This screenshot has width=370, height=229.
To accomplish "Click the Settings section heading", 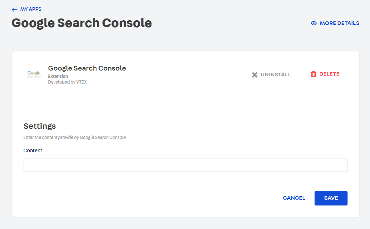I will click(40, 126).
